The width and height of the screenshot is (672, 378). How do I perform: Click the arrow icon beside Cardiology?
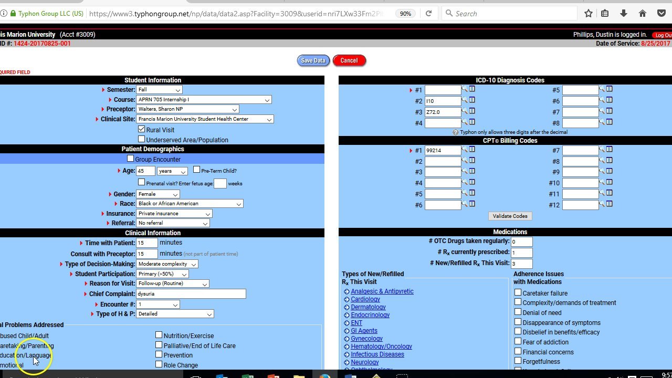coord(346,300)
